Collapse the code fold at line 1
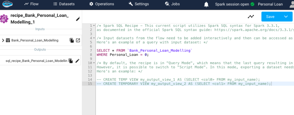294x115 pixels. click(x=94, y=25)
